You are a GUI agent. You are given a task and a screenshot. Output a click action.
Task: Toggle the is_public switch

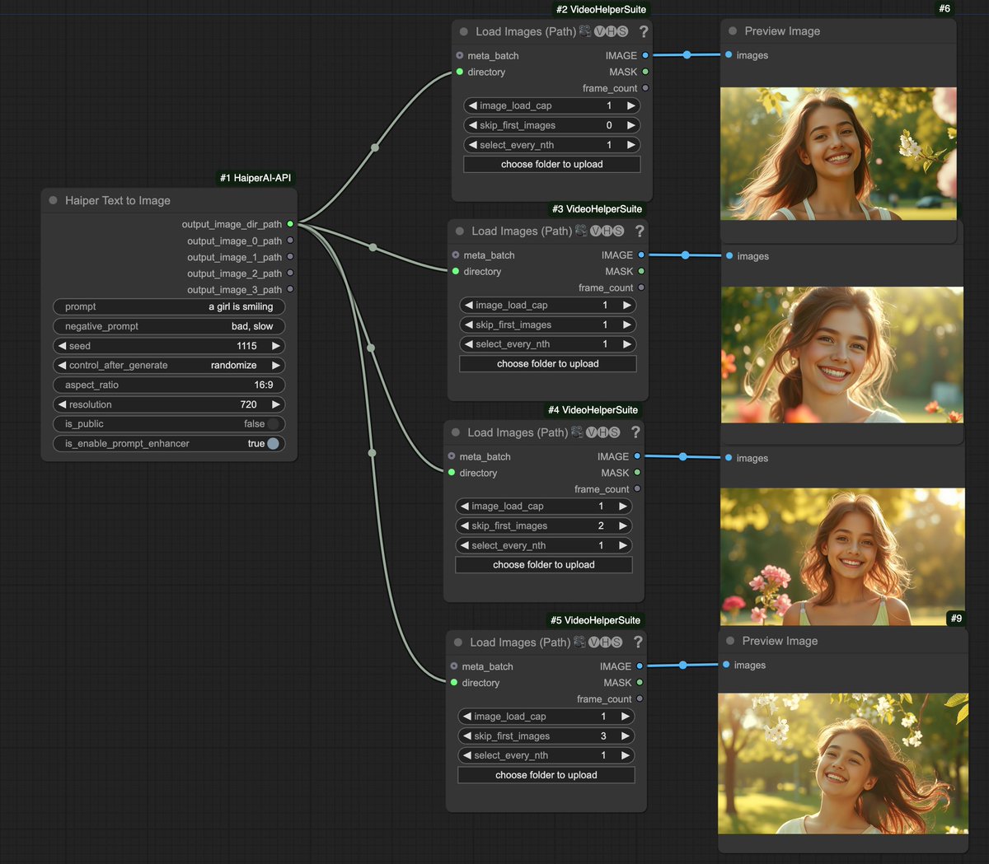point(274,424)
